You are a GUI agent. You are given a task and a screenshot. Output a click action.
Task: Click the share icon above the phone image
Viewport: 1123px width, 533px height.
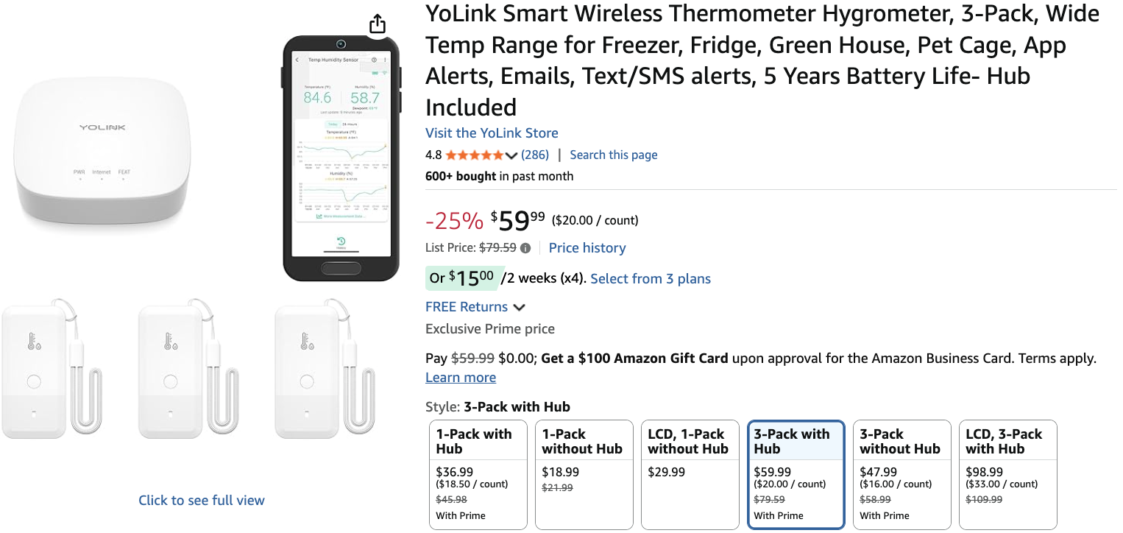point(377,23)
